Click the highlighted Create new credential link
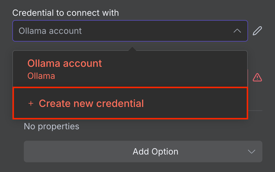 [91, 103]
